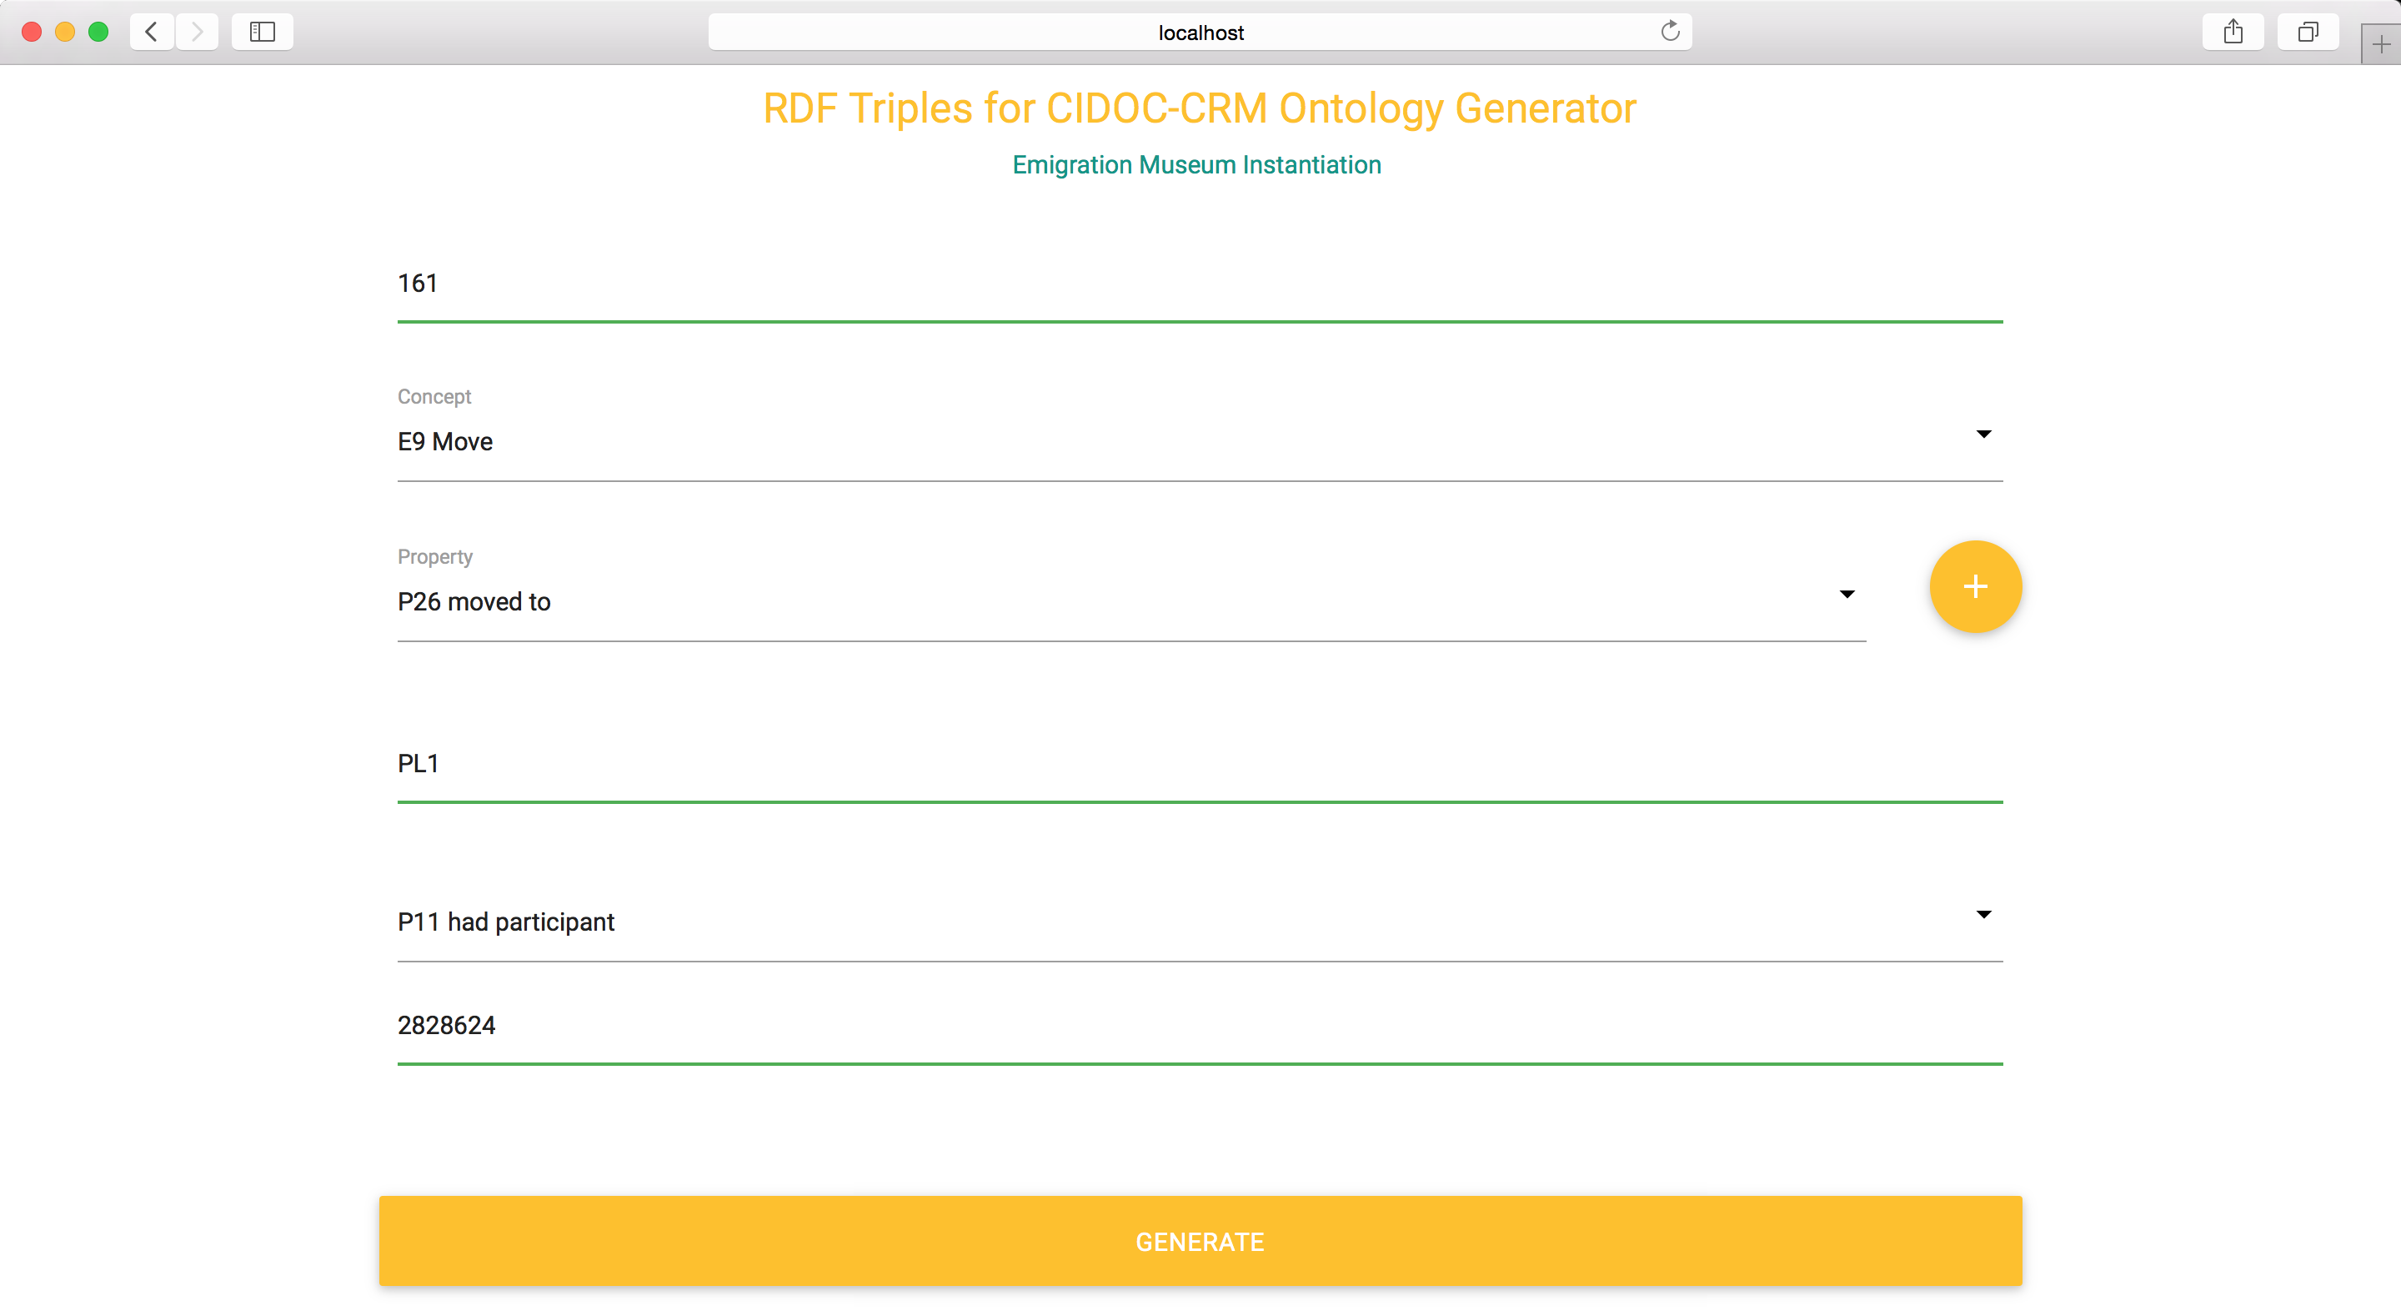The height and width of the screenshot is (1311, 2401).
Task: Toggle the Safari sidebar icon
Action: (262, 32)
